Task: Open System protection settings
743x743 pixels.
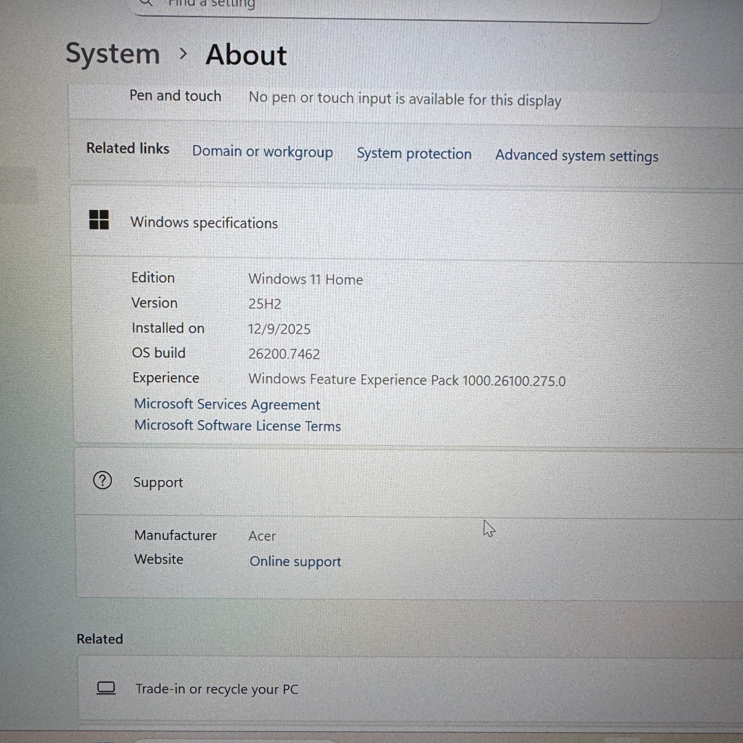Action: [414, 154]
